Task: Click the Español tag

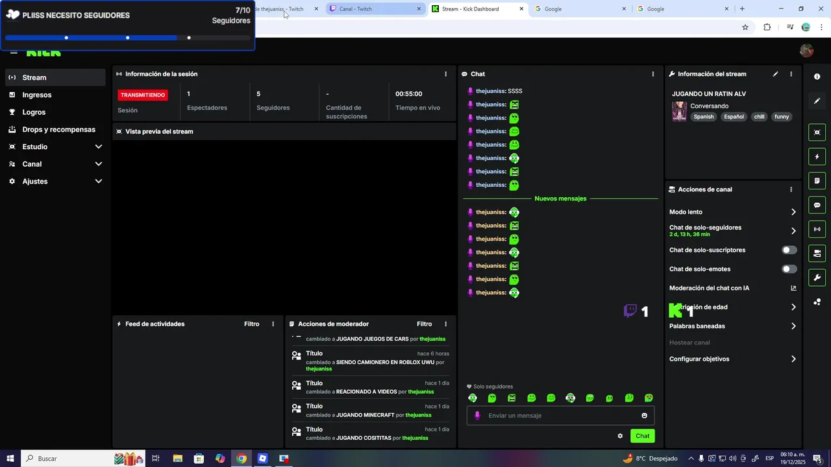Action: click(734, 117)
